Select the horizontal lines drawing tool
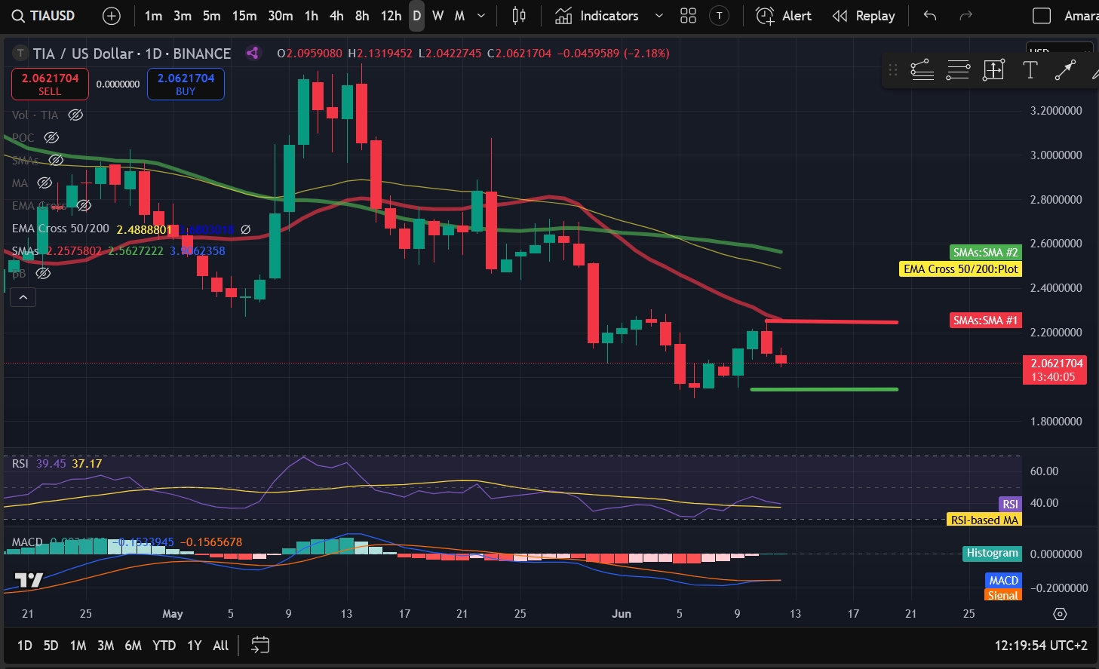 click(x=958, y=70)
